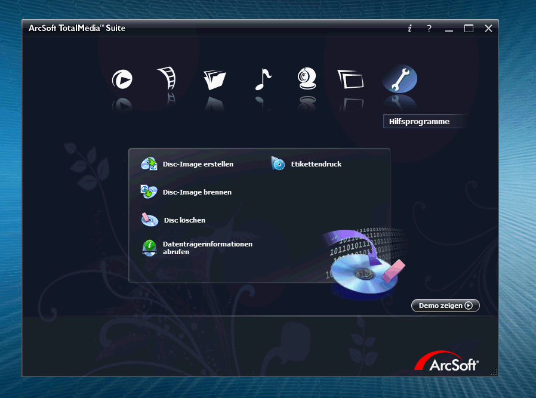This screenshot has width=536, height=398.
Task: Click the Datenträgerinformationen info icon
Action: point(149,248)
